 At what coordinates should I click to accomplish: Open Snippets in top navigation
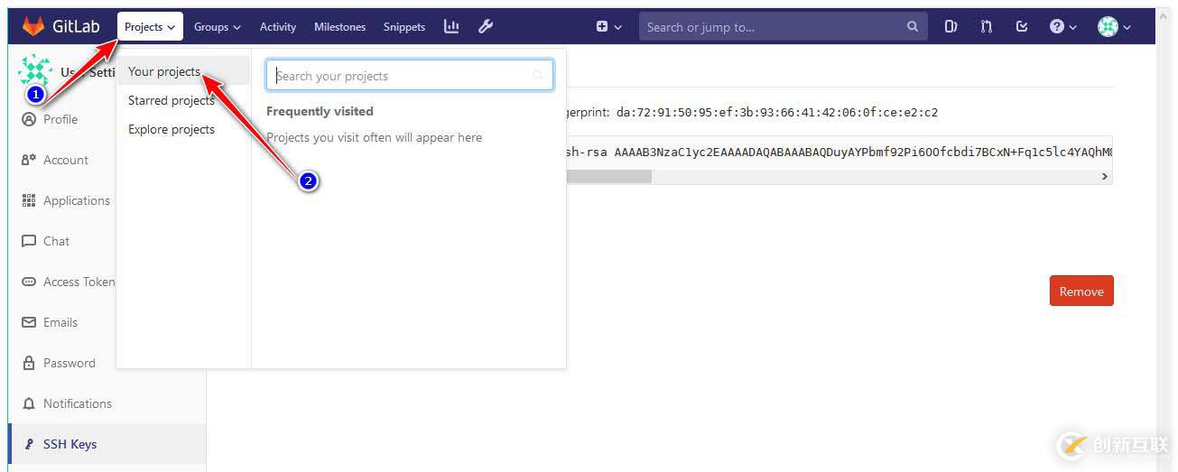[x=404, y=26]
